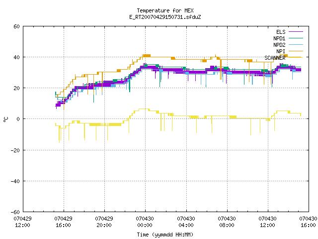The image size is (318, 239).
Task: Click the file name E_RT20070429150731.sfduZ subtitle
Action: (x=165, y=17)
